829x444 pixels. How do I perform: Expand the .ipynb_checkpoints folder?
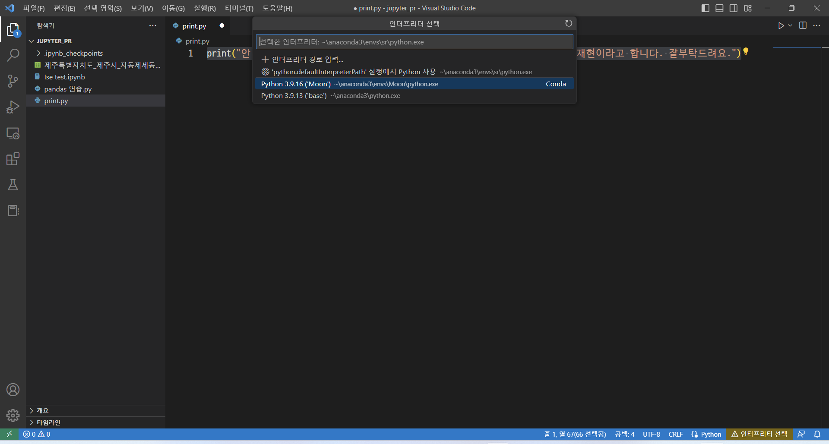pyautogui.click(x=73, y=53)
